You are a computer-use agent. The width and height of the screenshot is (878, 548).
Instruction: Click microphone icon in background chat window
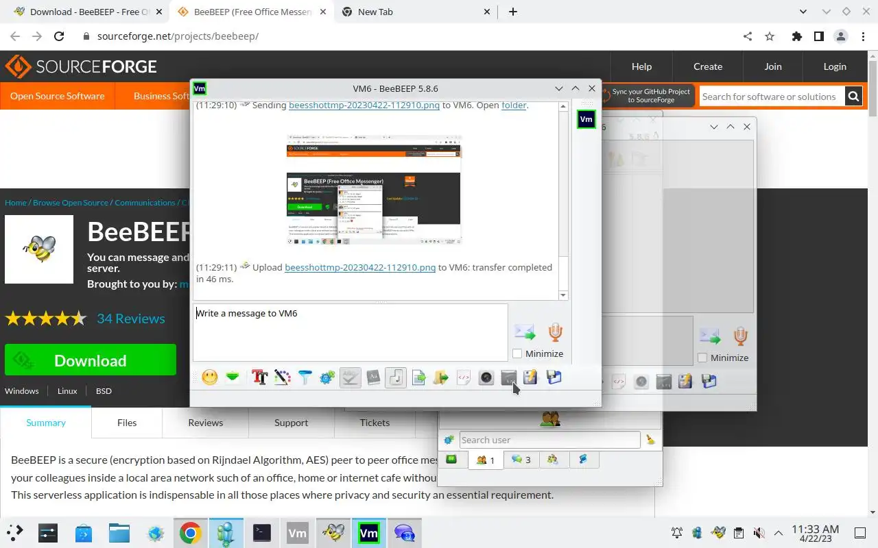(740, 336)
